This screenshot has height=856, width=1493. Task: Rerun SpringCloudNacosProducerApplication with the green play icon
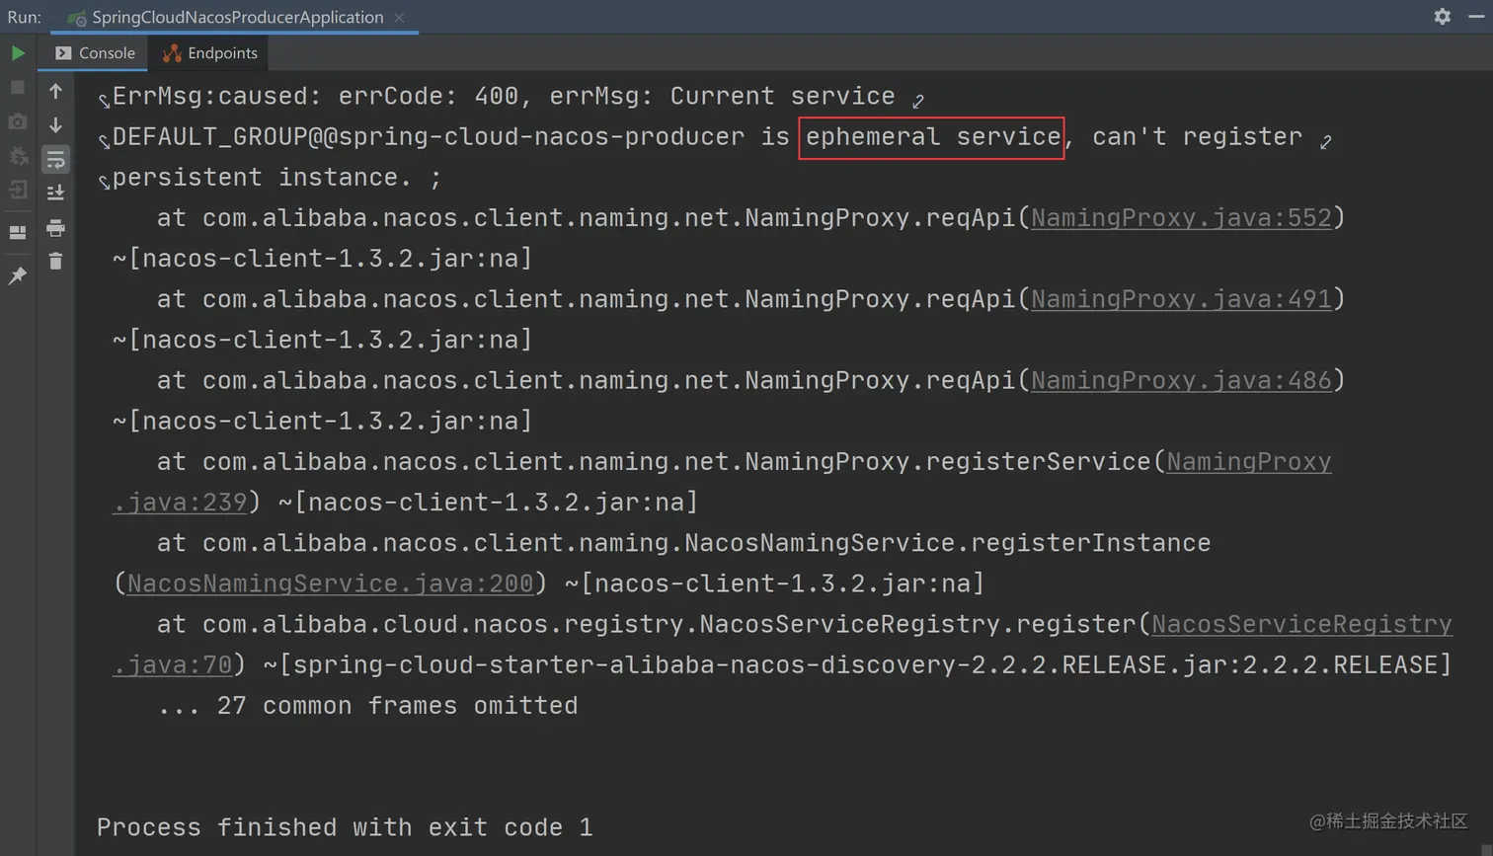click(x=18, y=53)
